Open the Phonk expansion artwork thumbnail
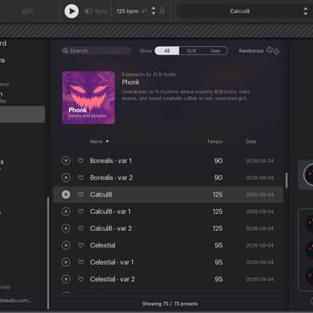This screenshot has height=313, width=313. (x=88, y=97)
